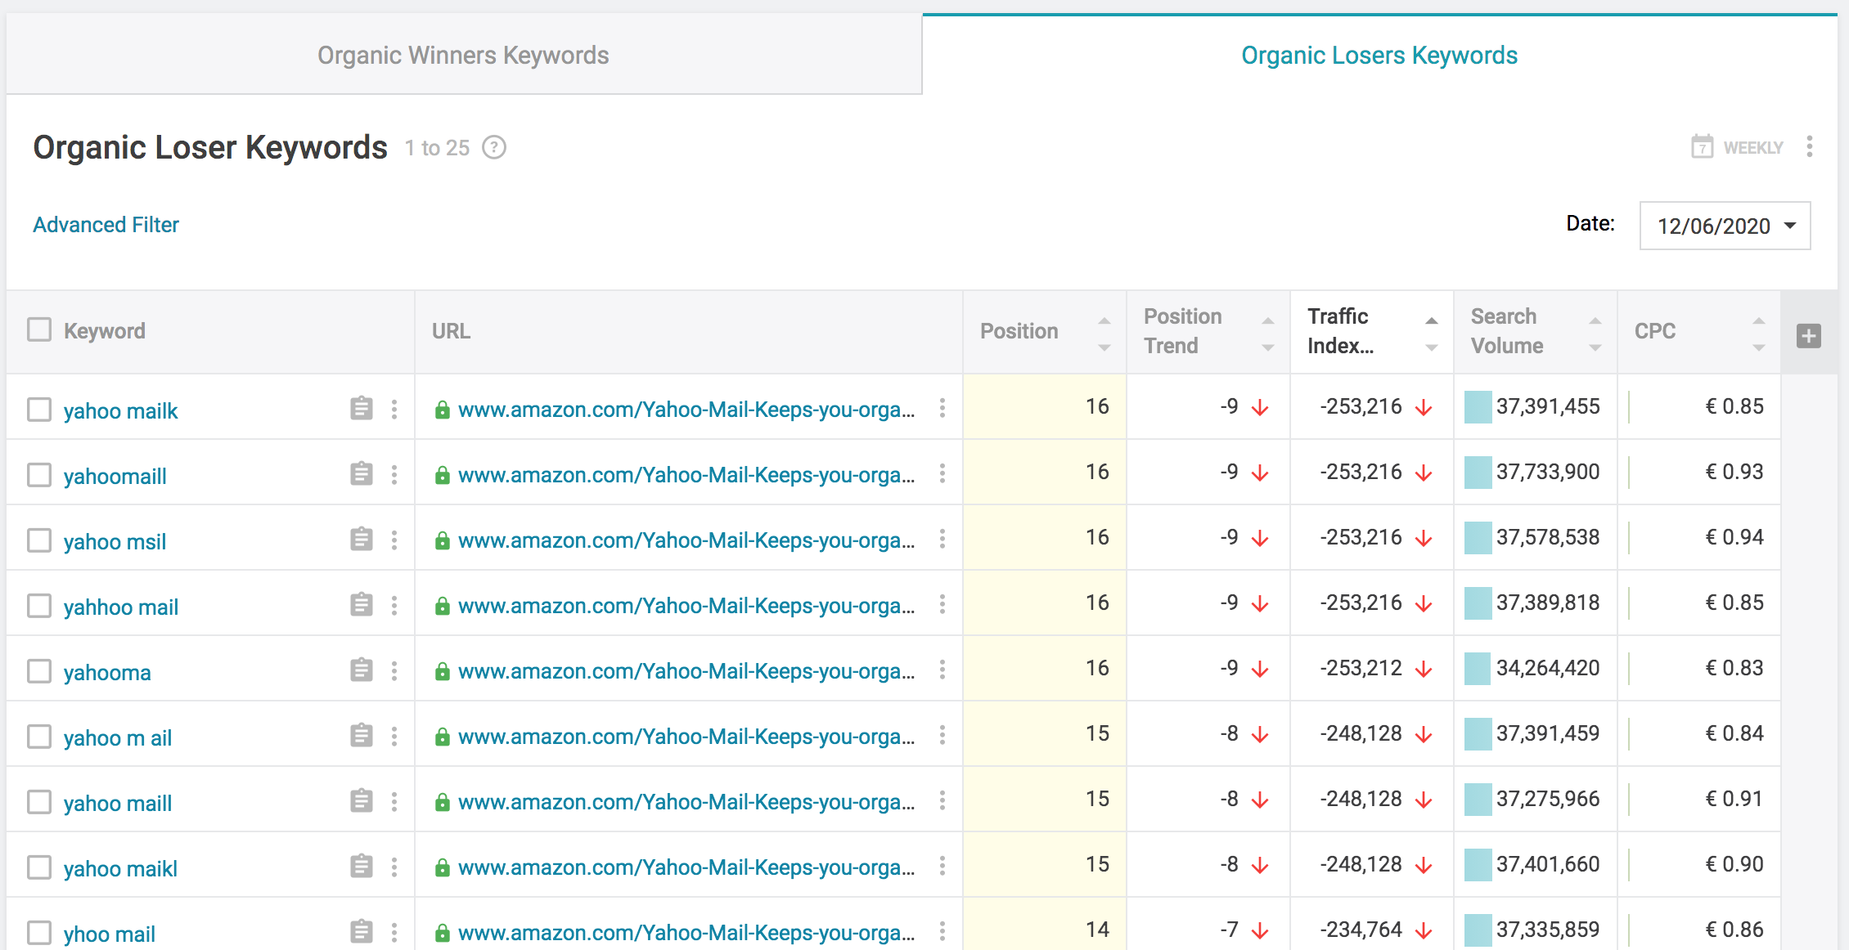Click the -253,212 traffic index value

click(1361, 668)
